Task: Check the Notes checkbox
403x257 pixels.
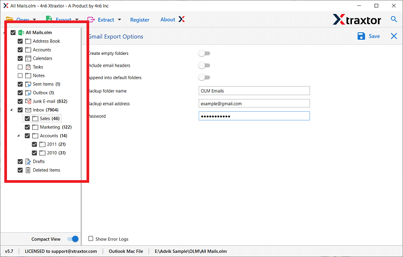Action: [x=20, y=76]
